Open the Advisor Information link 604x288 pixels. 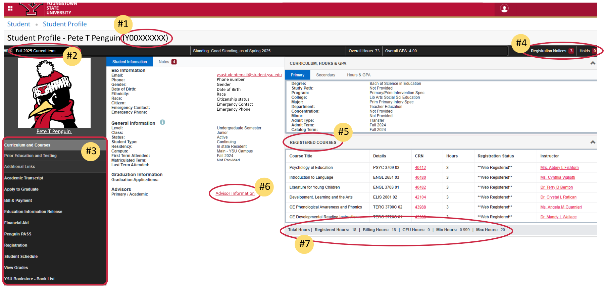click(x=235, y=193)
